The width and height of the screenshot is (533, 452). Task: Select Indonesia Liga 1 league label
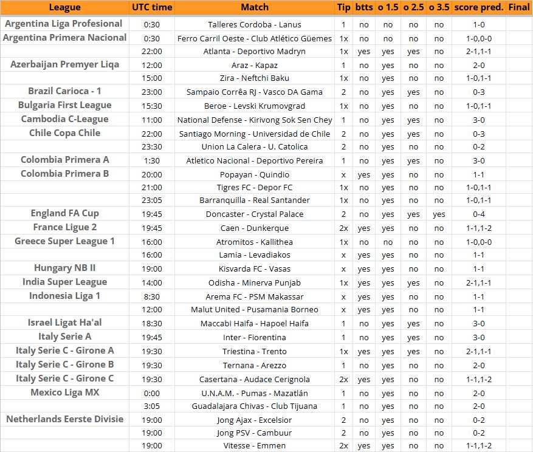click(x=64, y=296)
